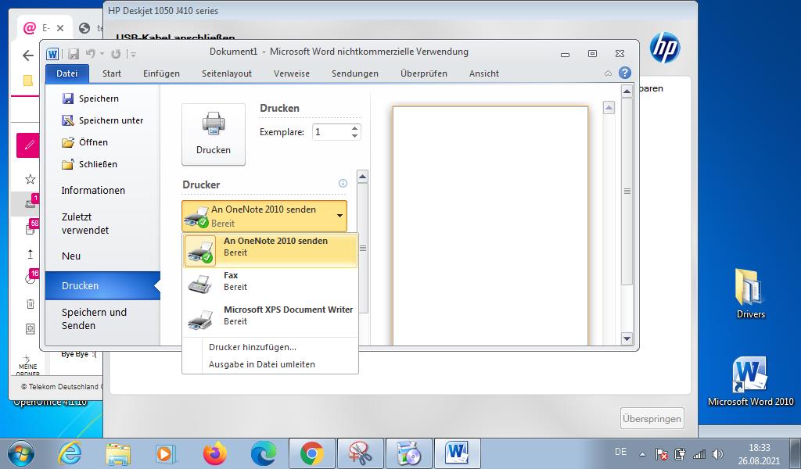Open the Drivers folder on desktop
Viewport: 801px width, 469px height.
tap(750, 293)
